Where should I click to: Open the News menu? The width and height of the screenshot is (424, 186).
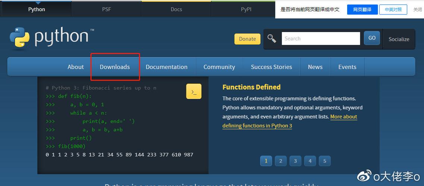point(315,67)
